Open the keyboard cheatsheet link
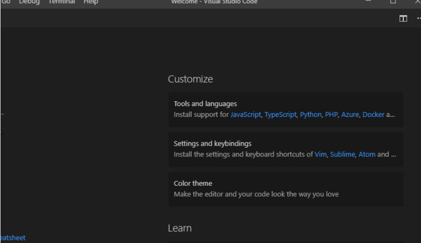Image resolution: width=421 pixels, height=243 pixels. coord(13,238)
